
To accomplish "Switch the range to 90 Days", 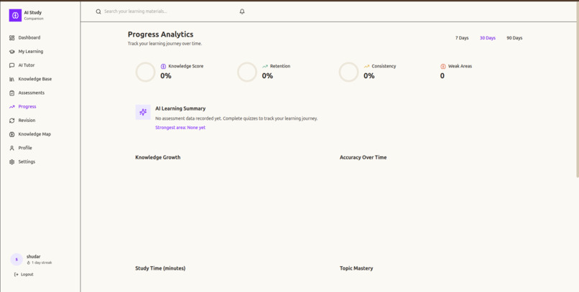I will pyautogui.click(x=514, y=38).
